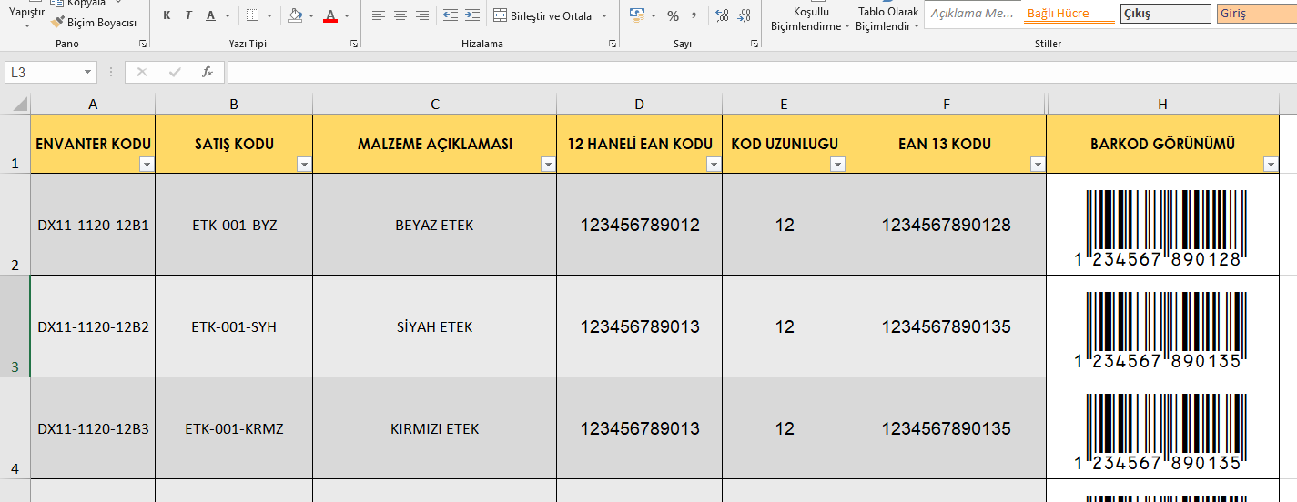Select cell BEYAZ ETEK
The height and width of the screenshot is (502, 1297).
coord(435,225)
